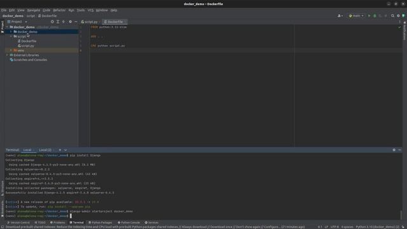The width and height of the screenshot is (407, 229).
Task: Open the user account dropdown icon
Action: click(340, 16)
